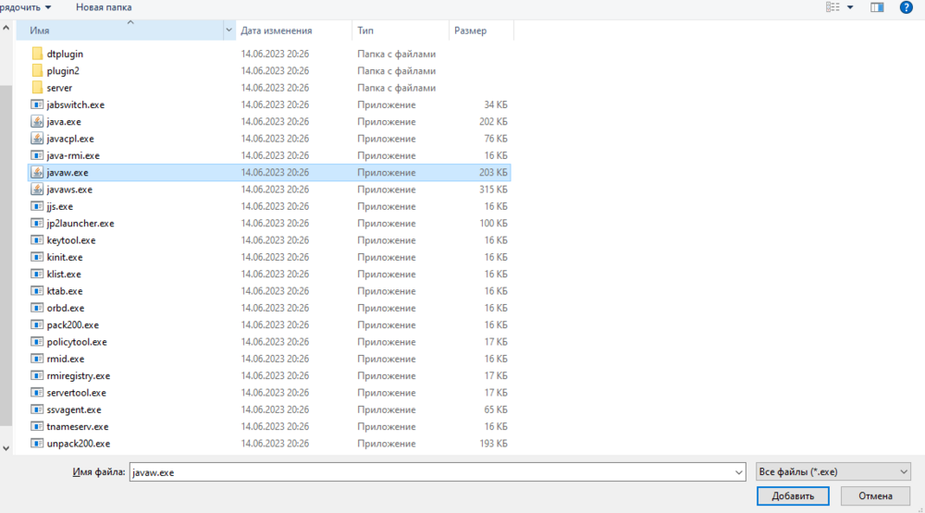Click the keytool.exe application icon
Viewport: 925px width, 513px height.
click(x=37, y=240)
